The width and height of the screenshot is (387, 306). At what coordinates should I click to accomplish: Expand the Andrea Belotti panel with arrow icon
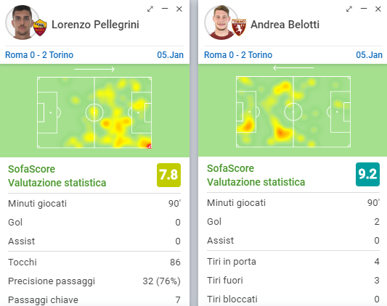[x=349, y=9]
